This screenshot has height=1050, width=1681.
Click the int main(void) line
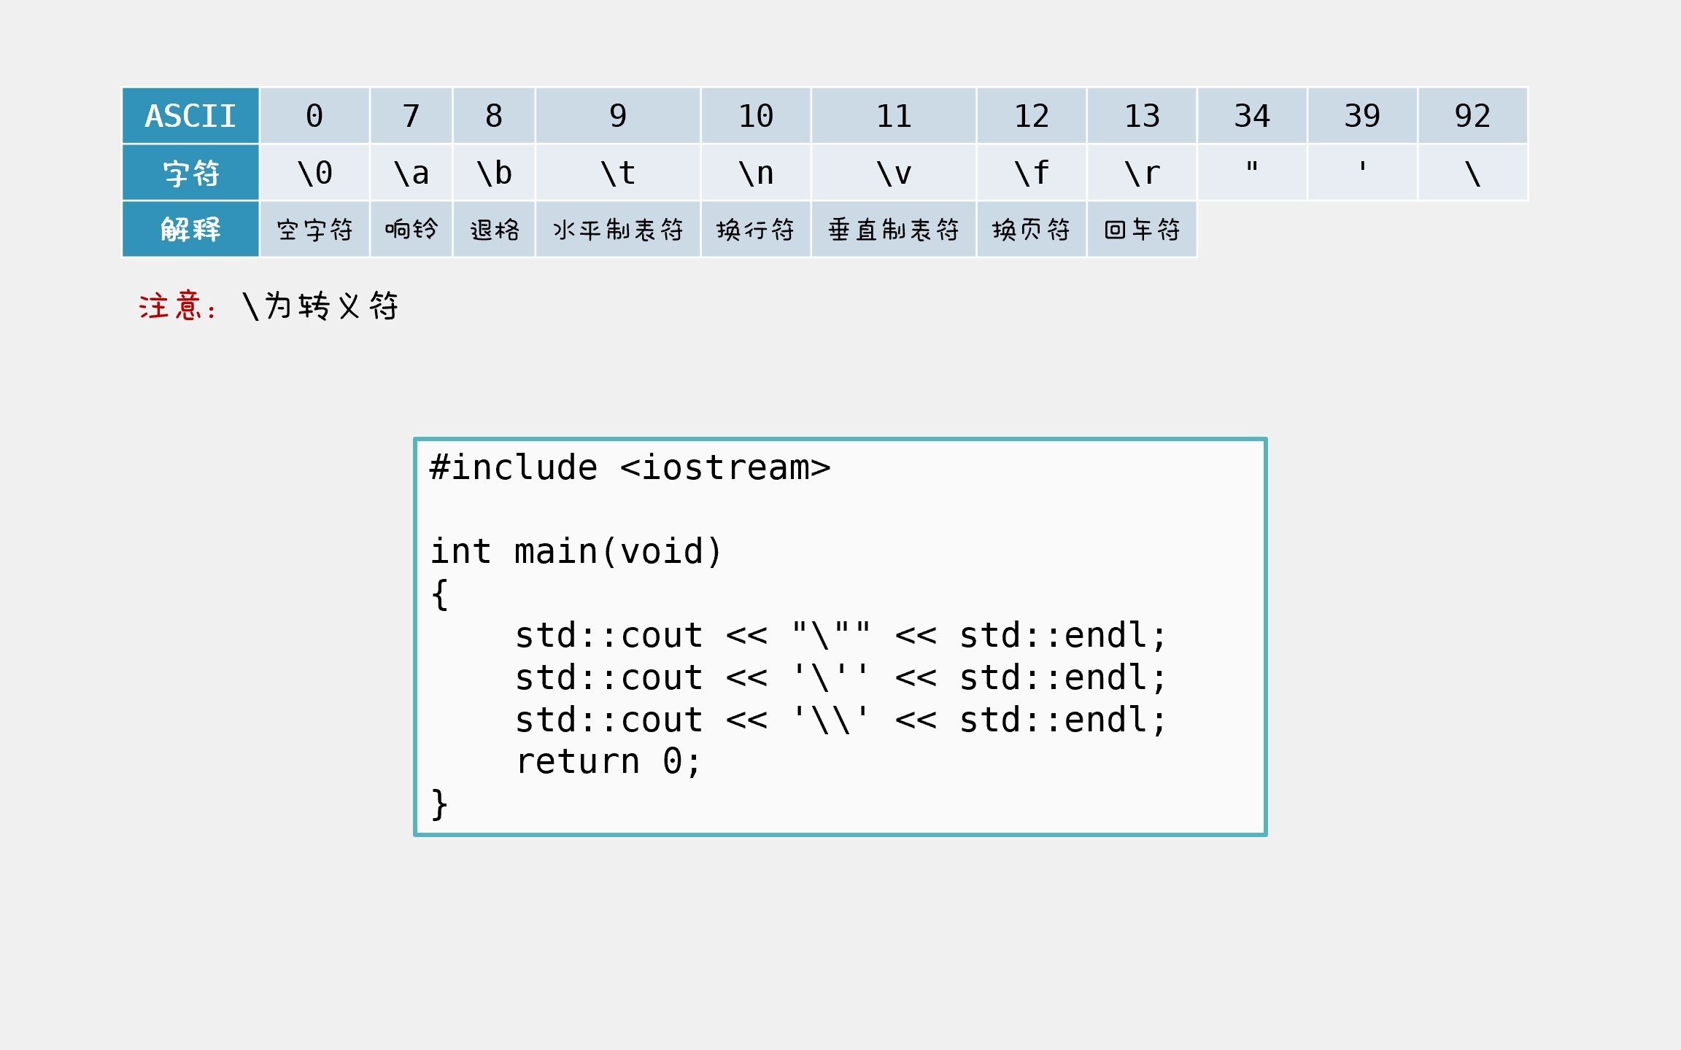pyautogui.click(x=576, y=551)
